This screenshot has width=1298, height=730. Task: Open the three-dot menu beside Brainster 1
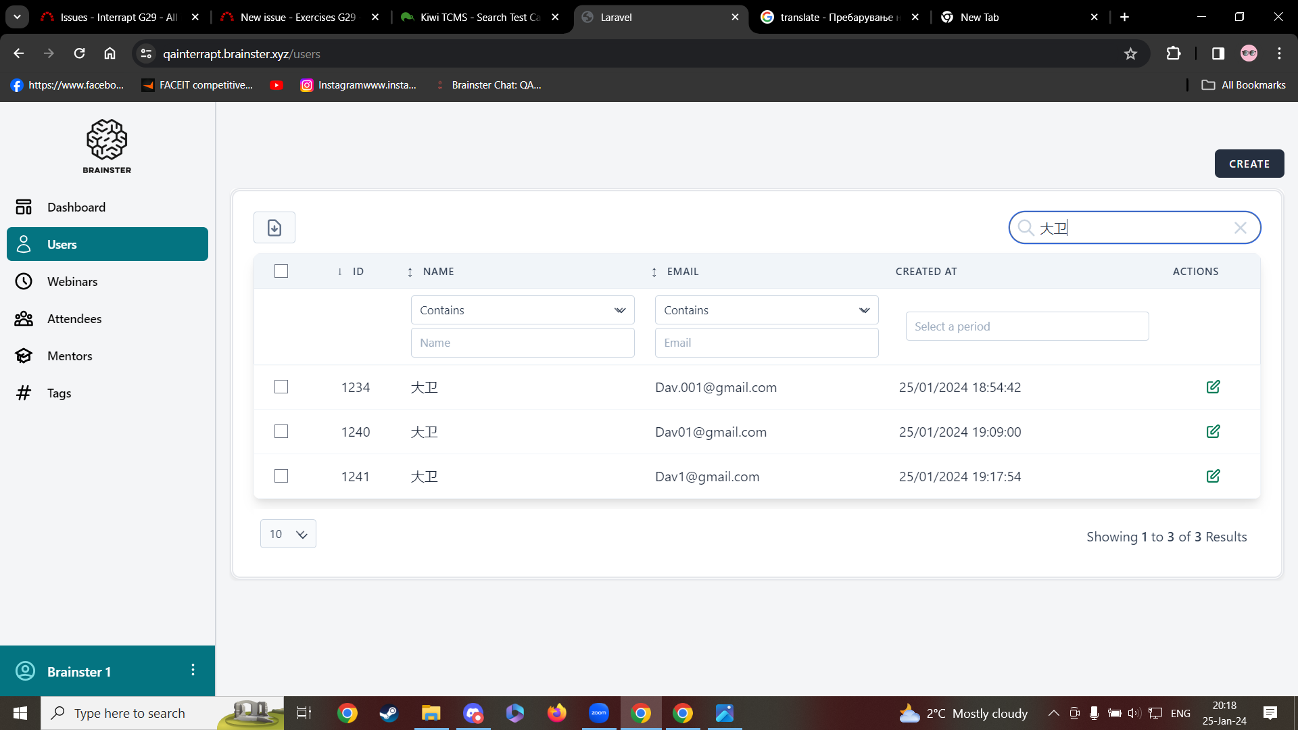tap(193, 670)
